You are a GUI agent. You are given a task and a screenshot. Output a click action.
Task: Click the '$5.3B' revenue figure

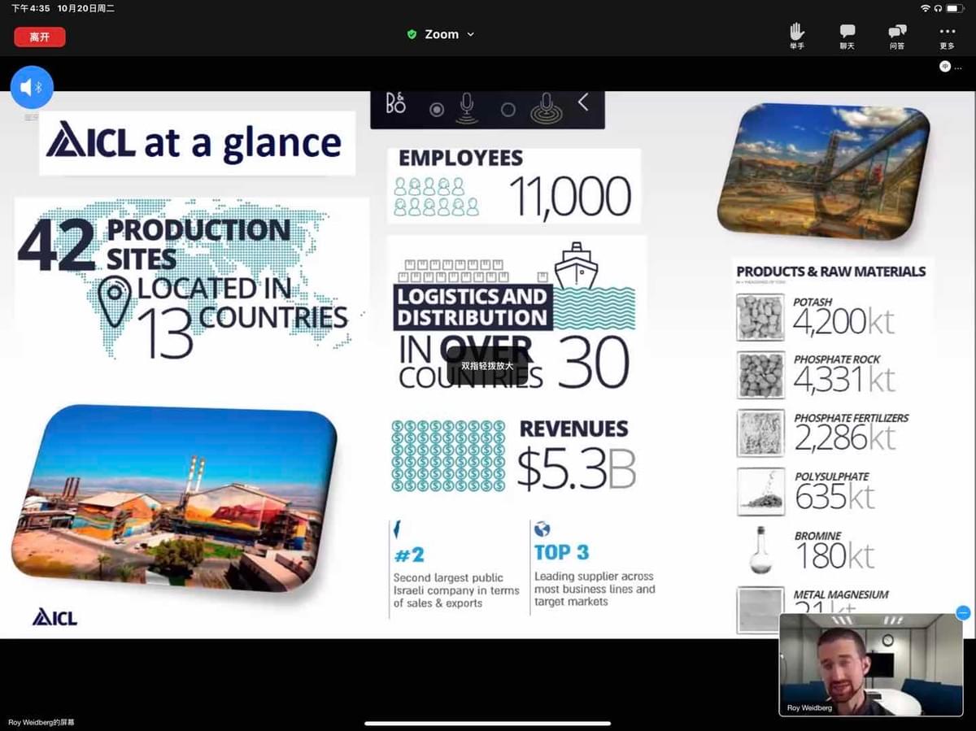click(576, 469)
